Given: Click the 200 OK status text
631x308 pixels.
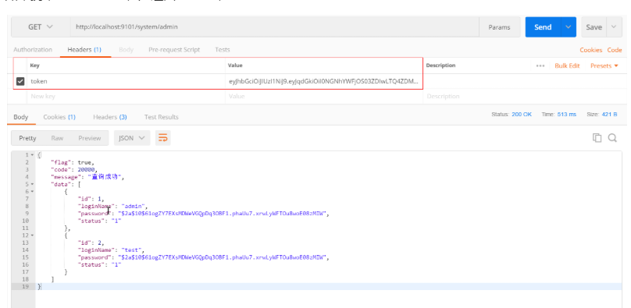Looking at the screenshot, I should 522,115.
